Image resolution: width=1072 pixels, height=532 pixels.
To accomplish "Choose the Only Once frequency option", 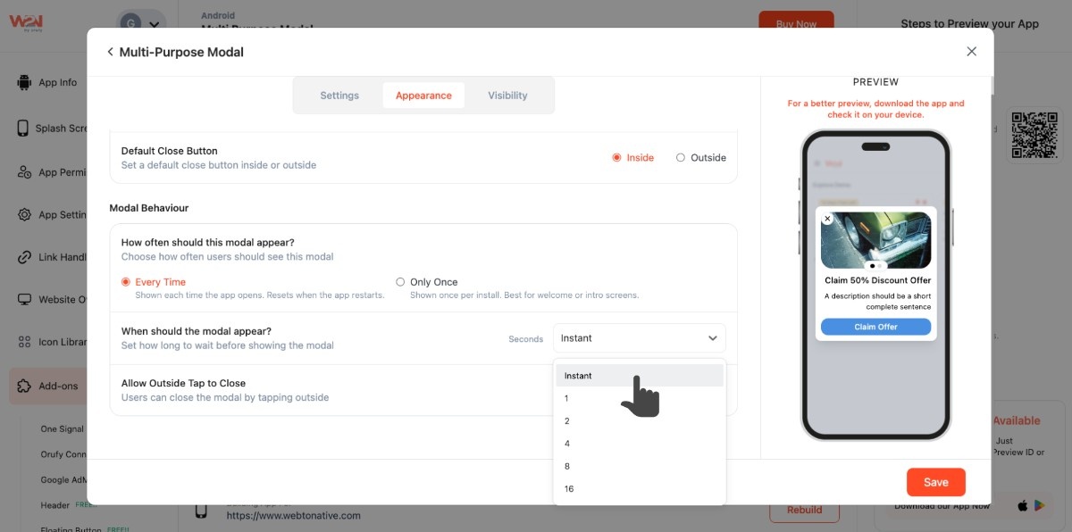I will point(400,282).
